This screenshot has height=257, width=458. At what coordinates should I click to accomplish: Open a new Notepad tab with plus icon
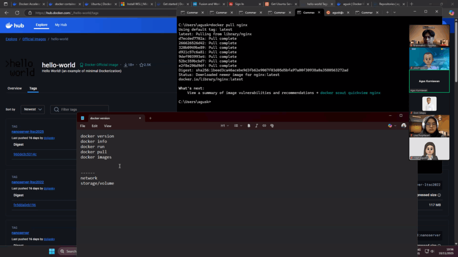click(150, 118)
